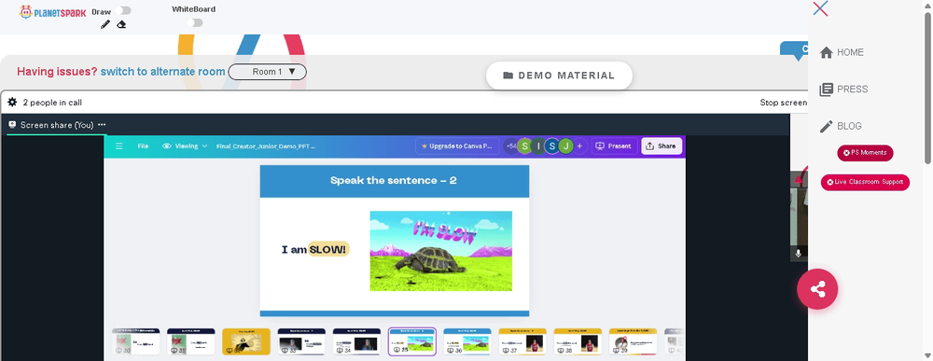Click the Present button in Canva
The height and width of the screenshot is (361, 933).
614,146
